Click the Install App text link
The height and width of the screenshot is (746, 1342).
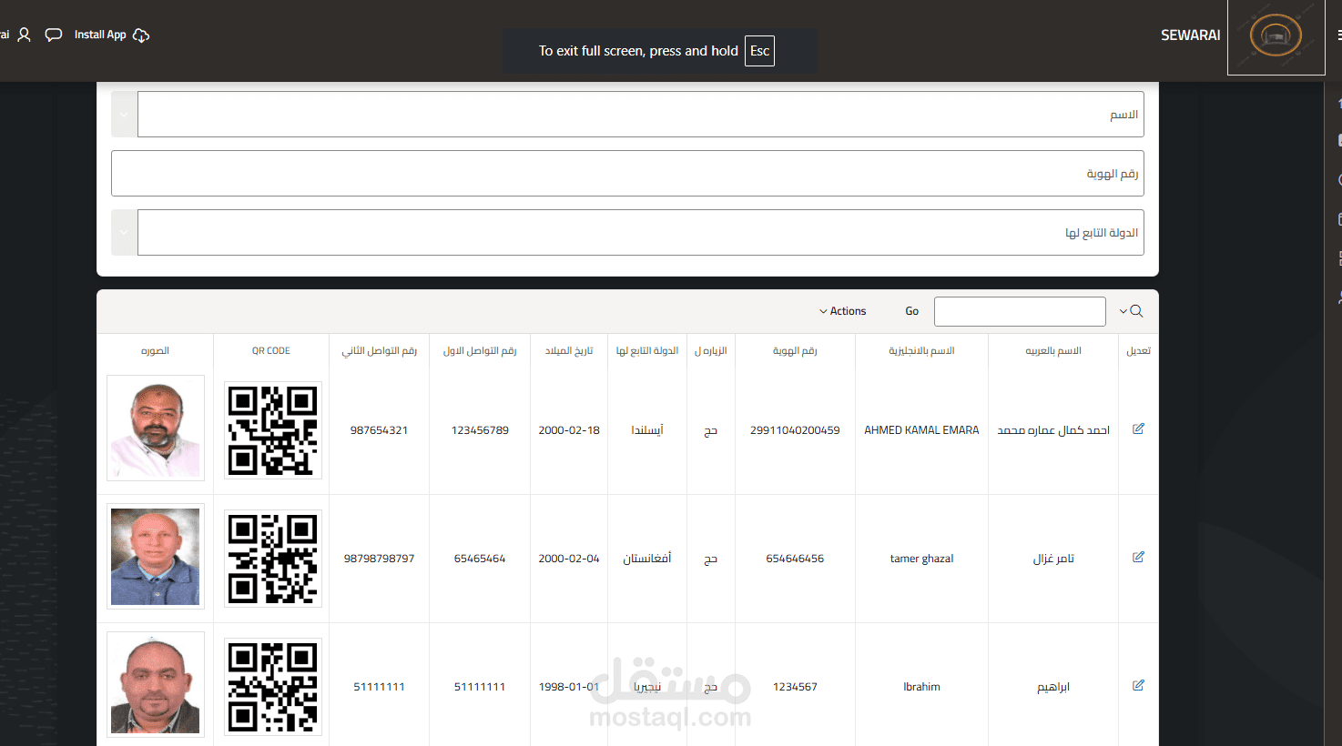click(x=100, y=35)
